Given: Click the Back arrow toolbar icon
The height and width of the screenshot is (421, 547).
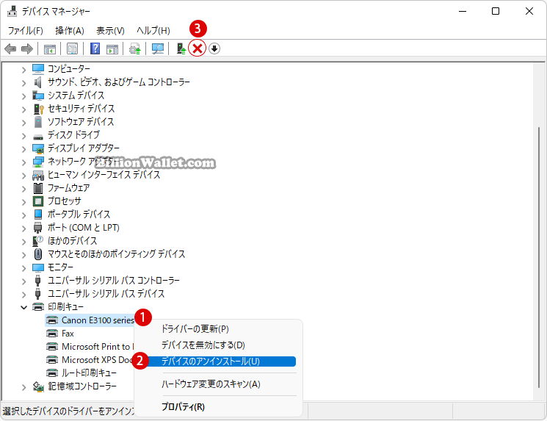Looking at the screenshot, I should point(10,48).
